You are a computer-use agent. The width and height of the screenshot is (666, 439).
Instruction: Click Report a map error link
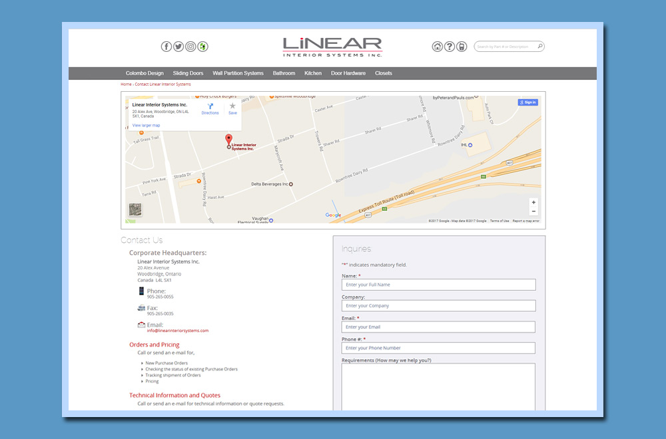point(526,221)
